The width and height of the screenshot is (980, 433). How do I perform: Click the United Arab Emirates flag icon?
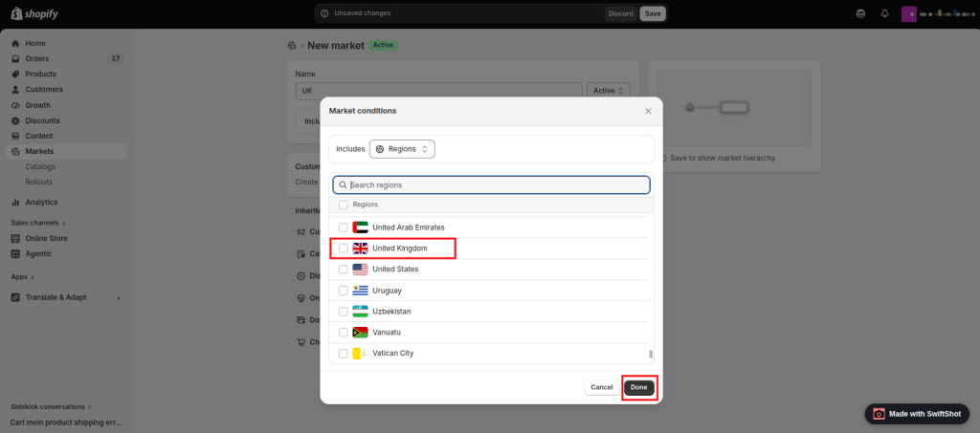coord(360,227)
